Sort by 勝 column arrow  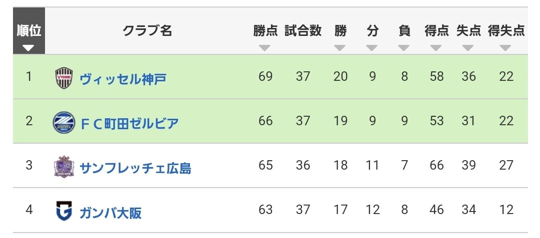point(340,48)
